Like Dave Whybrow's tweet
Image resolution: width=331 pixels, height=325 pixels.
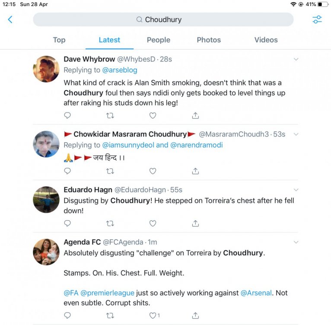click(x=153, y=115)
